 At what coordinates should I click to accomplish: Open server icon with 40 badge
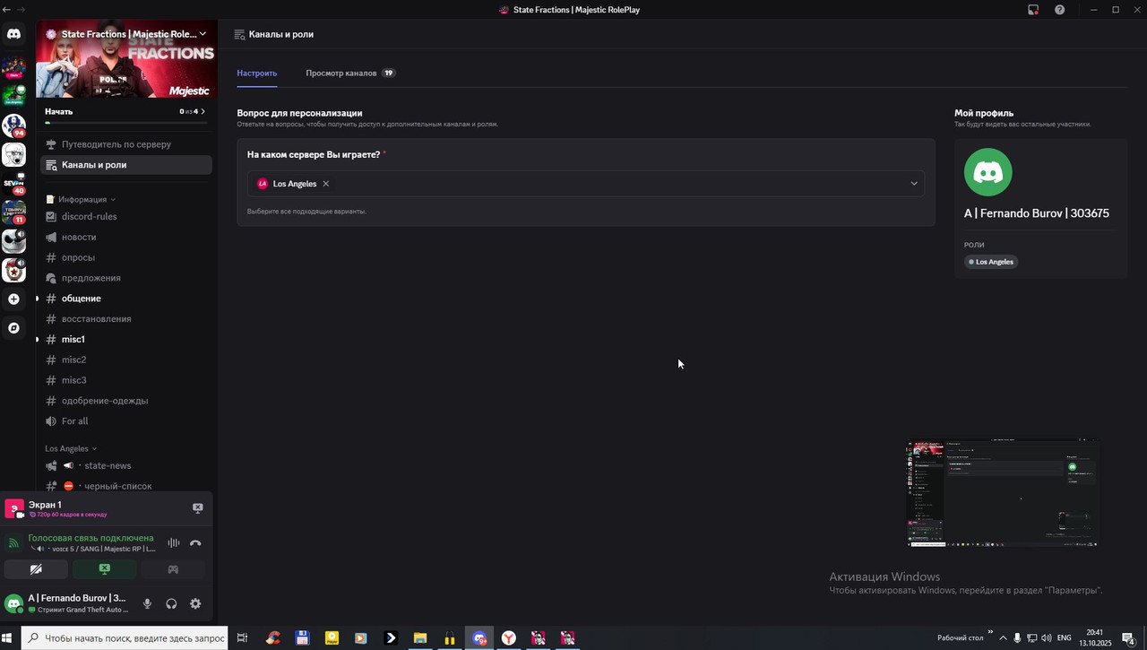tap(13, 184)
